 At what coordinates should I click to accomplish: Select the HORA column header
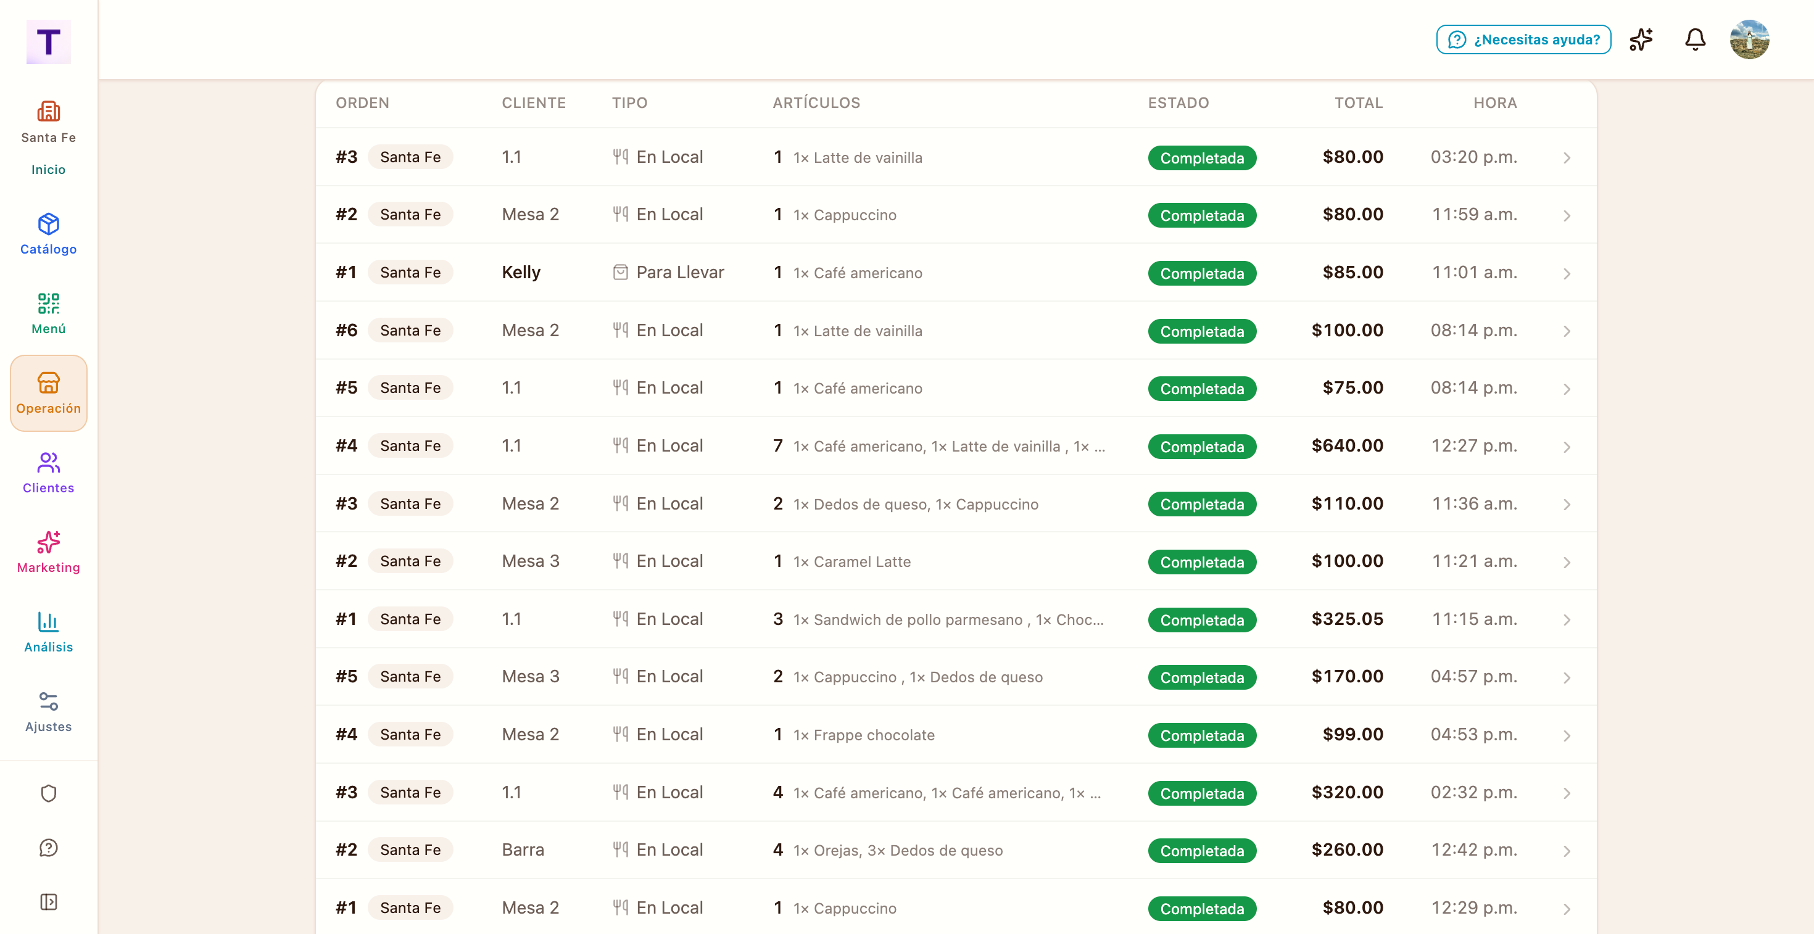[1495, 103]
